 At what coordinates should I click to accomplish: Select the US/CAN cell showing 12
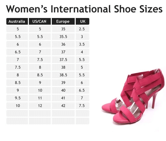pos(40,106)
